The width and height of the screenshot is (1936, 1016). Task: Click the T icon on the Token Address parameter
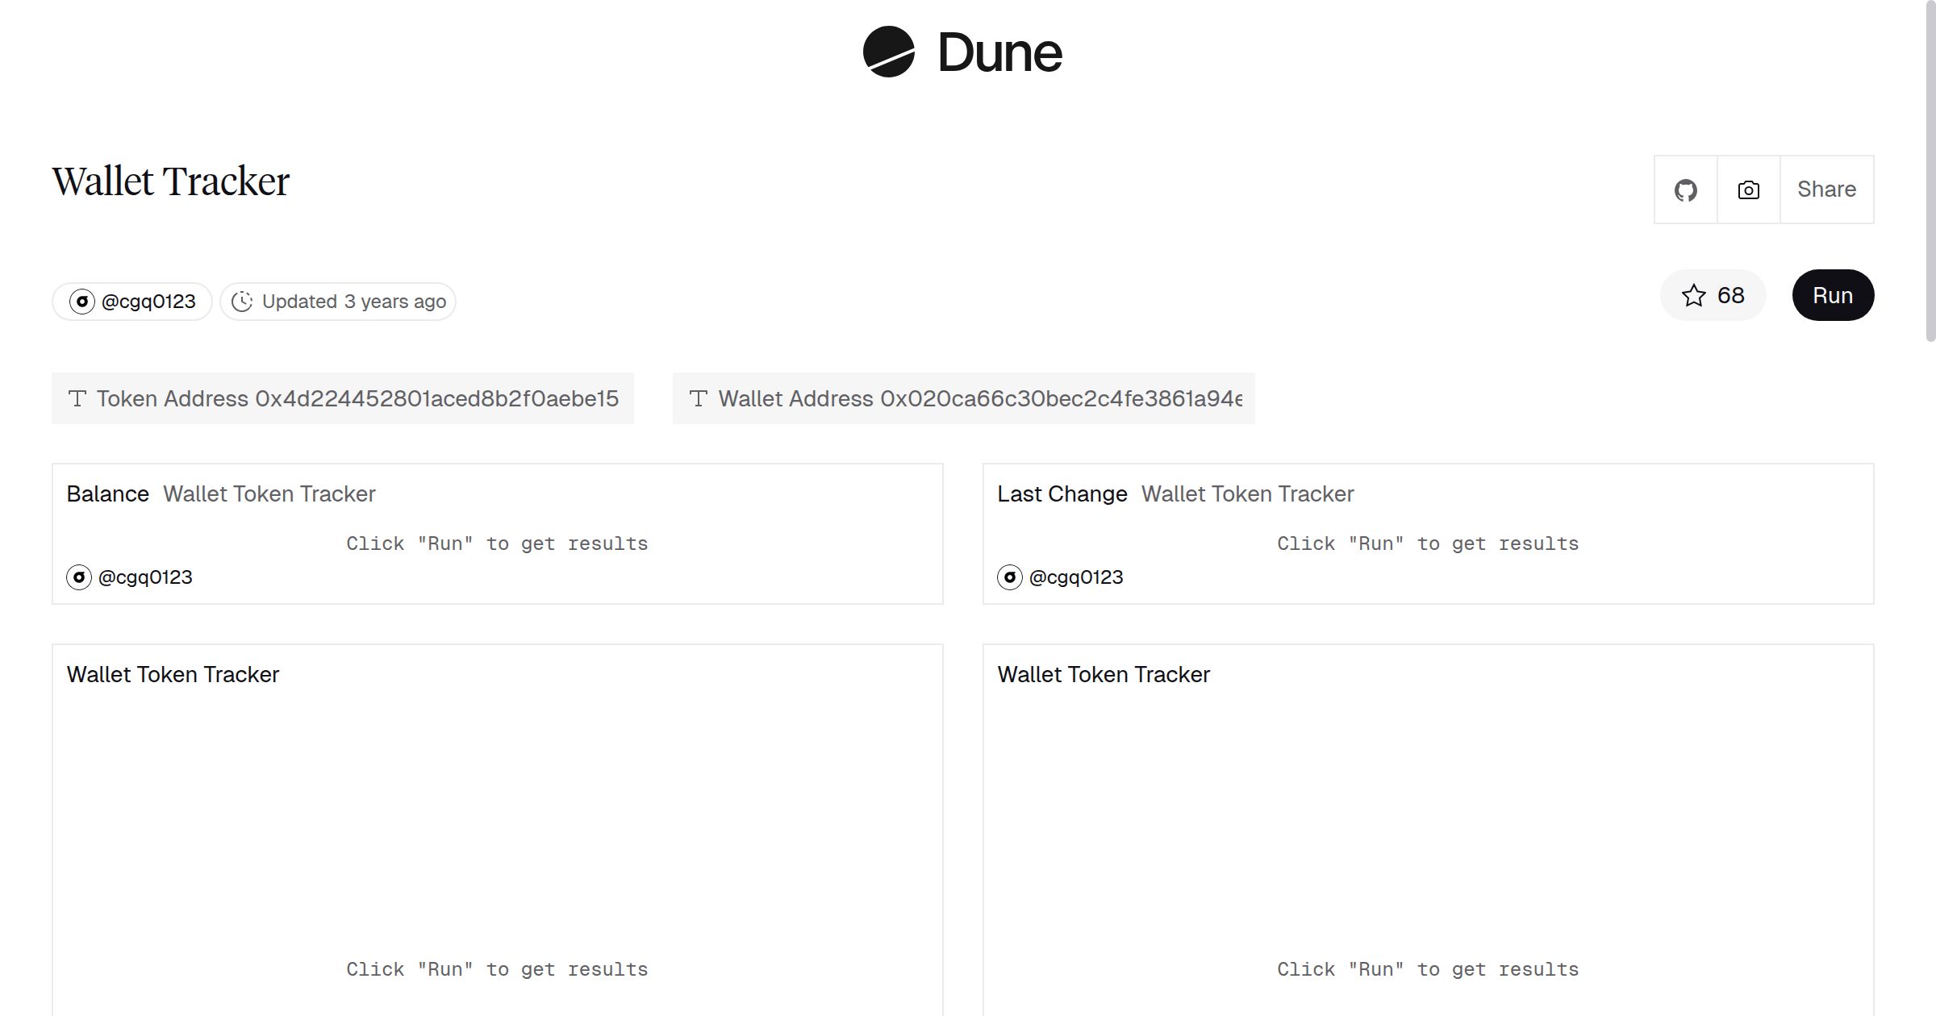pyautogui.click(x=77, y=398)
